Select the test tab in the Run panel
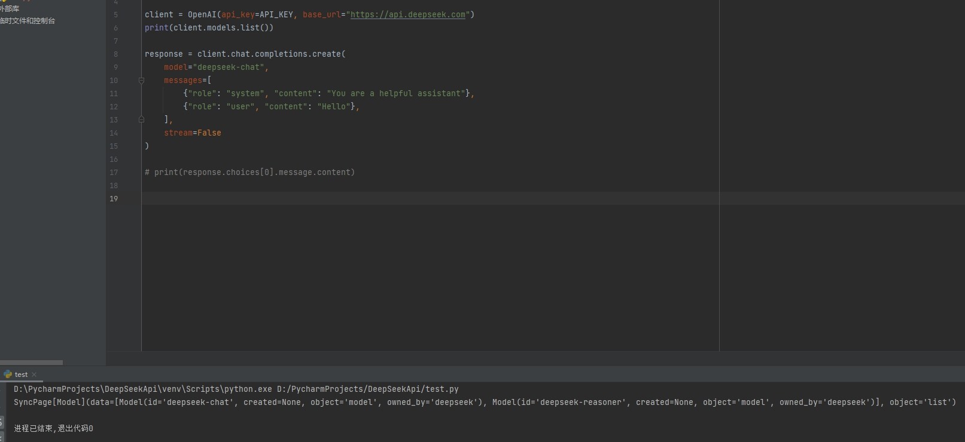The image size is (965, 442). (x=21, y=375)
